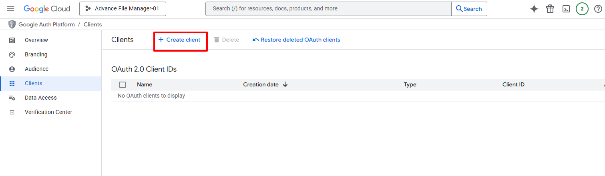
Task: Click the Create client button
Action: pos(180,40)
